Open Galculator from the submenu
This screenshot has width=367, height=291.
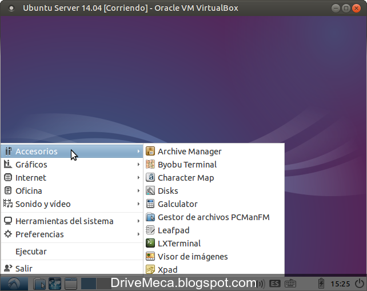[x=214, y=204]
